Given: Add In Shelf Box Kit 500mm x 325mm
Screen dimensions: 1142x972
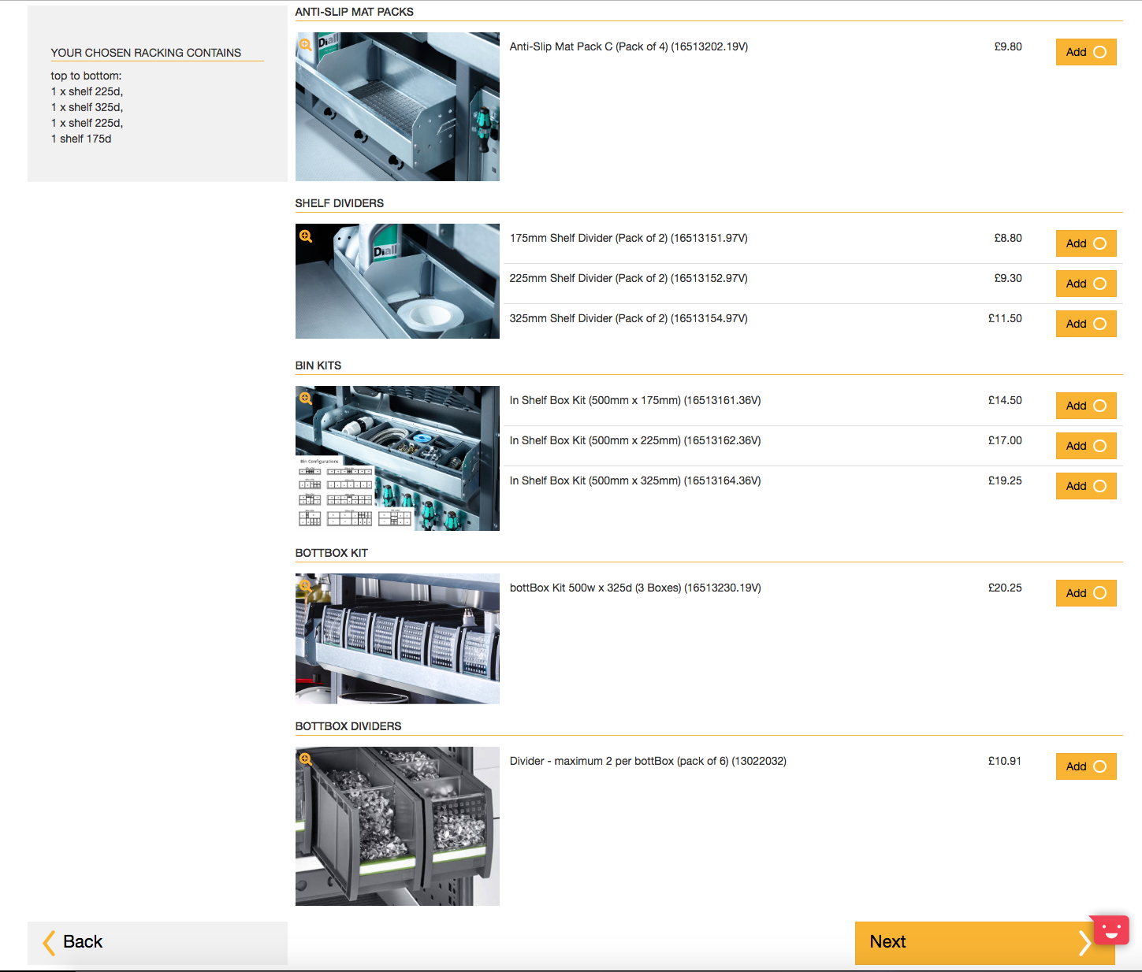Looking at the screenshot, I should coord(1085,486).
